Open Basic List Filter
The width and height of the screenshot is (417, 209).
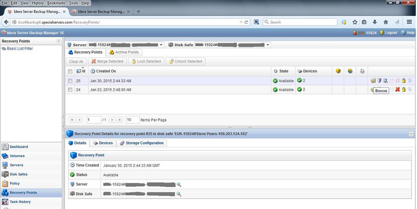[17, 49]
